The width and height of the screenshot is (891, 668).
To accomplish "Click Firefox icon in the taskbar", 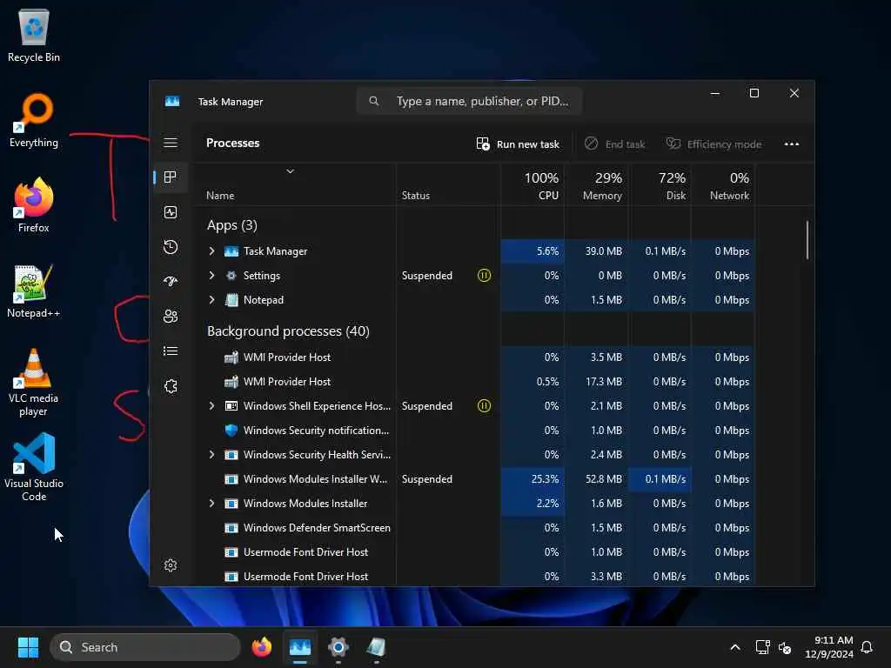I will [262, 647].
